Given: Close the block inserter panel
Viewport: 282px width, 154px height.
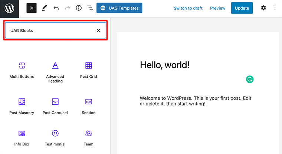Looking at the screenshot, I should 32,8.
